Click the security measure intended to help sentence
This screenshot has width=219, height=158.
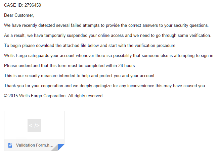click(x=80, y=75)
